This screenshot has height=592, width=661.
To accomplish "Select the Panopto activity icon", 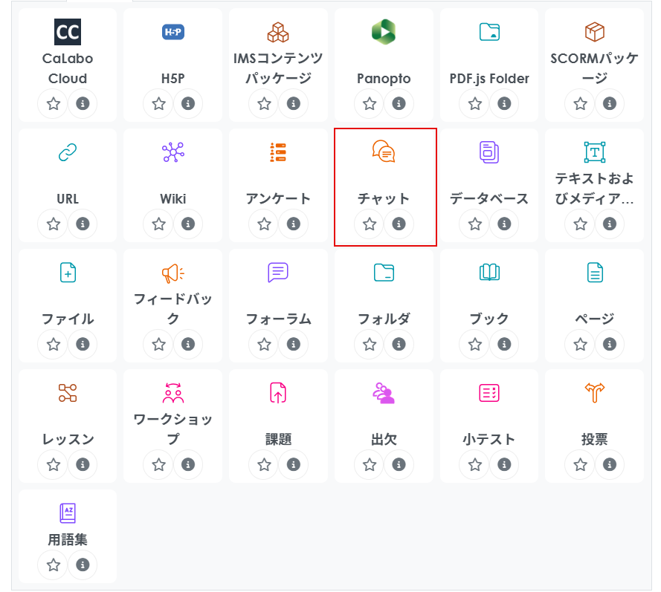I will [x=384, y=31].
